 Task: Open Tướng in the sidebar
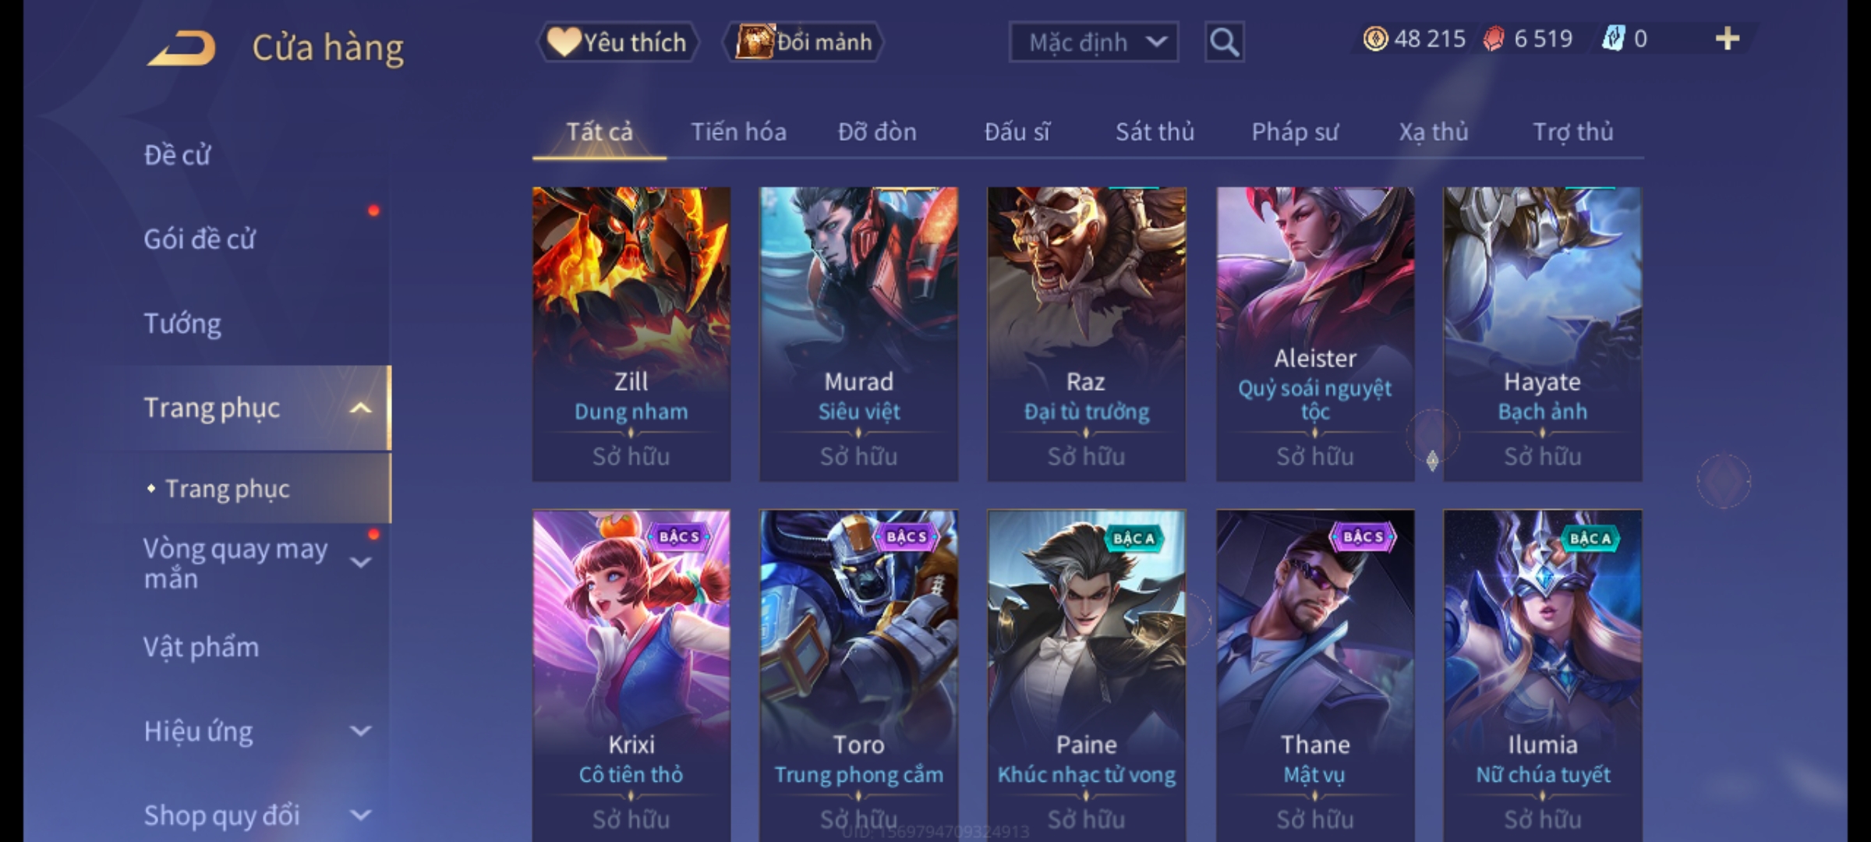(x=182, y=324)
